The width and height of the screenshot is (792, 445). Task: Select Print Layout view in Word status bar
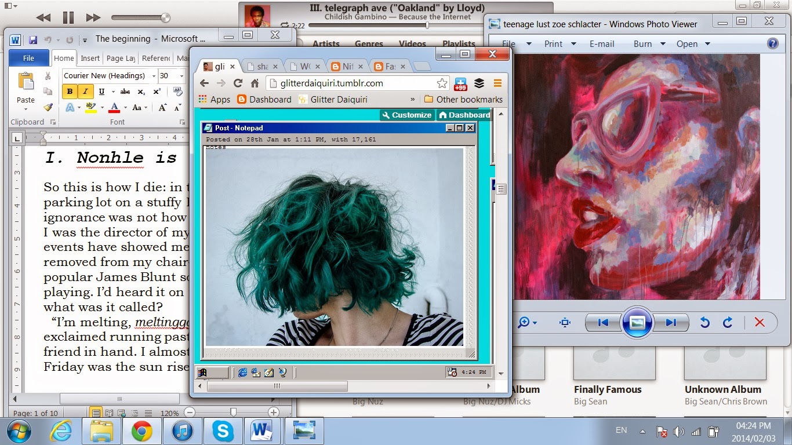click(x=96, y=413)
